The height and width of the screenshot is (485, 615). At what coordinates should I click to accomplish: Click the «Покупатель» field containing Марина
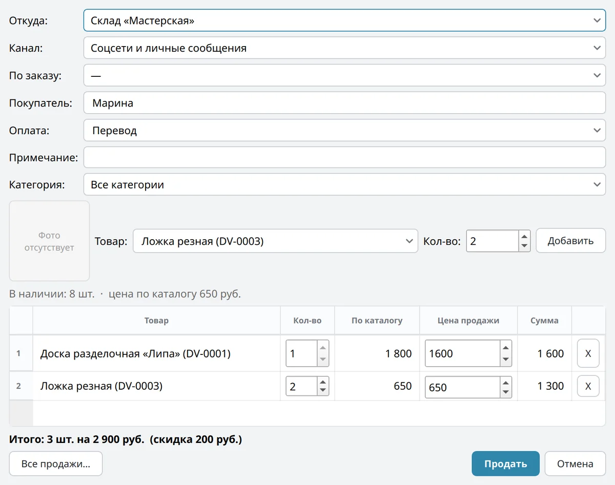point(344,103)
